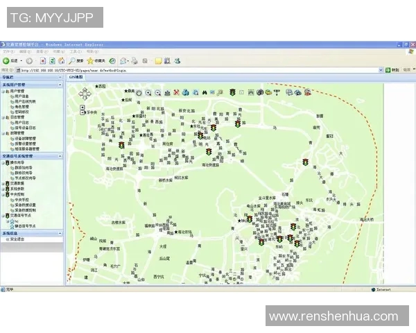Click the red X clear tool on map toolbar
This screenshot has width=416, height=333.
(177, 92)
